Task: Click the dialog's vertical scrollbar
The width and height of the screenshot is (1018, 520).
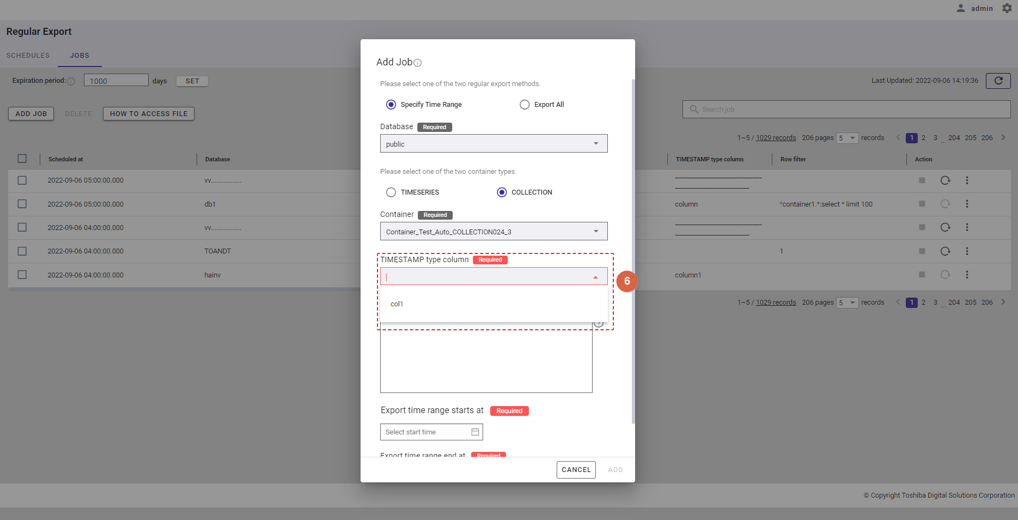Action: pyautogui.click(x=633, y=251)
